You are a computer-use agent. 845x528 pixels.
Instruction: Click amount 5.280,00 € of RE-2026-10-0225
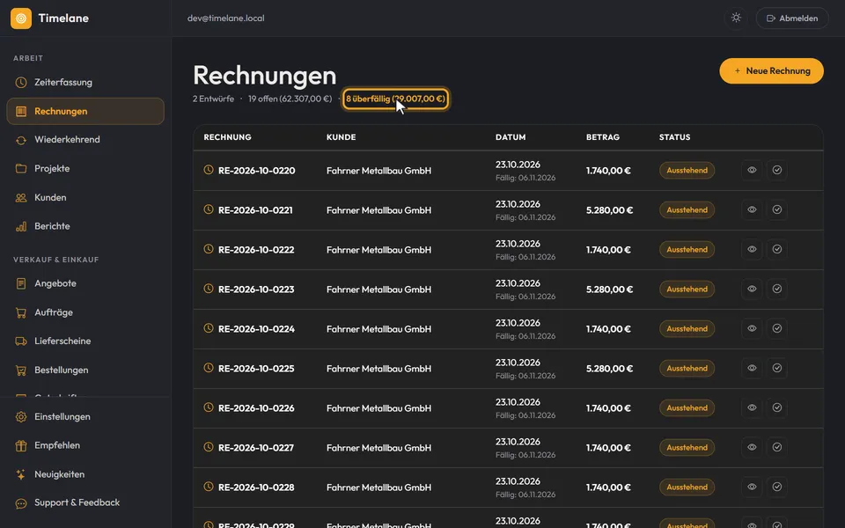(609, 369)
